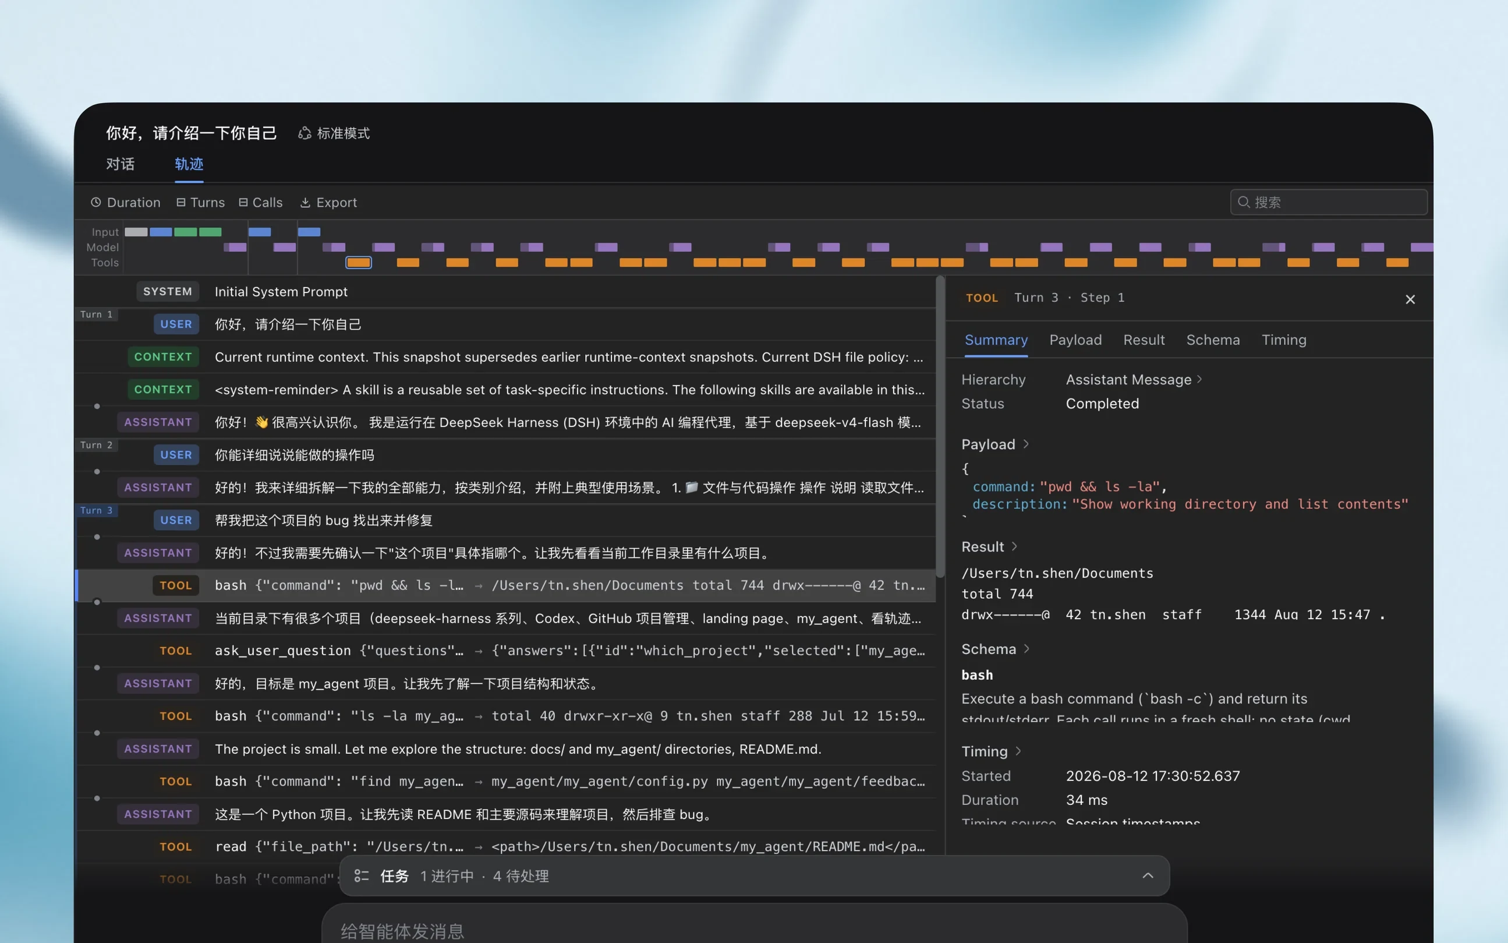1508x943 pixels.
Task: Click the Turn 3 label
Action: tap(97, 510)
